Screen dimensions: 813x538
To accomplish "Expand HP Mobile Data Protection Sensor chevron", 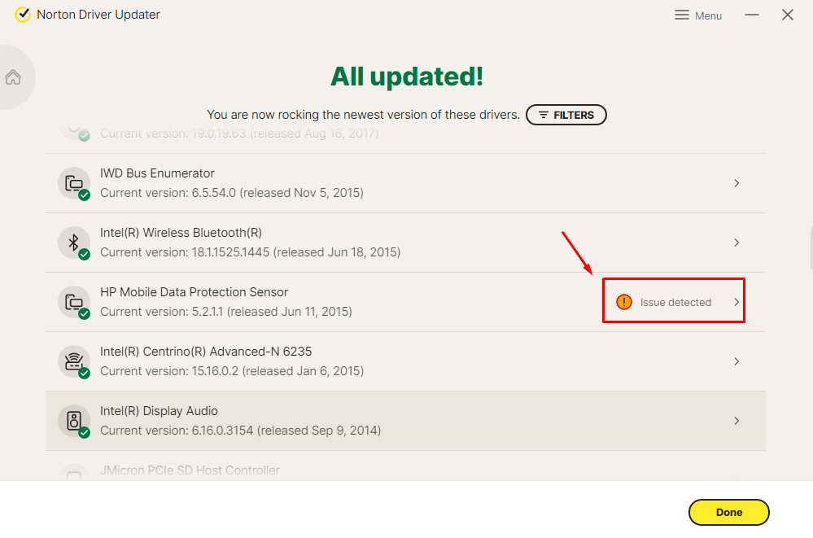I will [x=737, y=302].
